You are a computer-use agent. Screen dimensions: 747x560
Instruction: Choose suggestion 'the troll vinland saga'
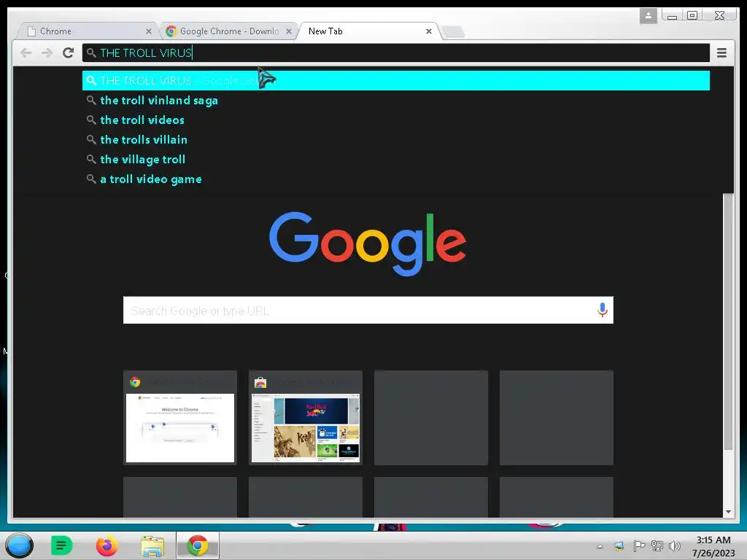pyautogui.click(x=396, y=101)
